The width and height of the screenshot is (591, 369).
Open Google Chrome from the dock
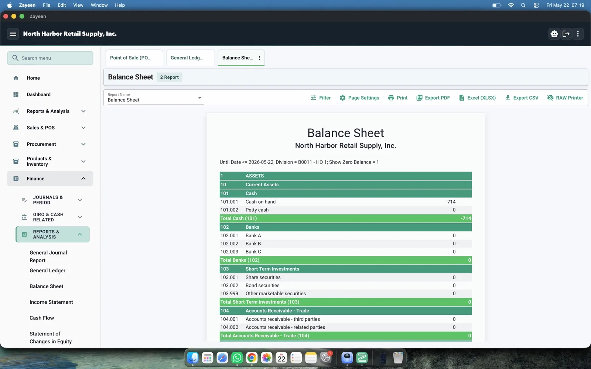(x=252, y=358)
